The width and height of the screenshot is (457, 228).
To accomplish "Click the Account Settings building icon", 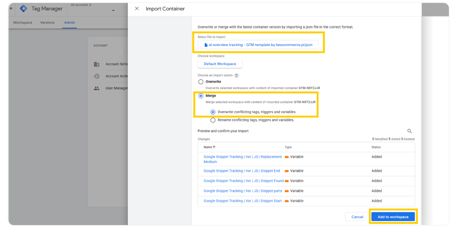I will 97,64.
